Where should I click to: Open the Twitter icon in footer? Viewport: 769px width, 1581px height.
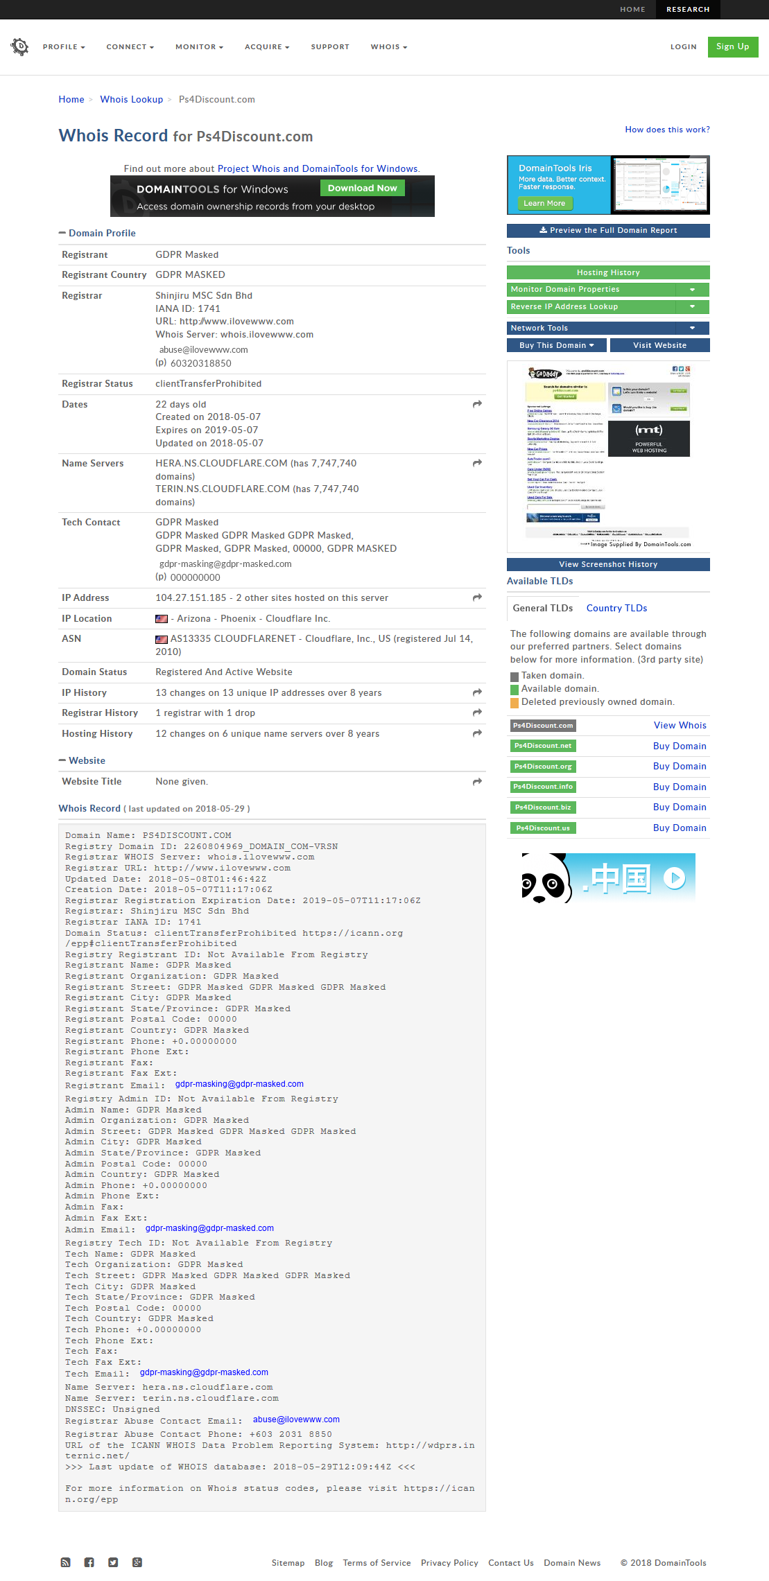click(x=113, y=1562)
